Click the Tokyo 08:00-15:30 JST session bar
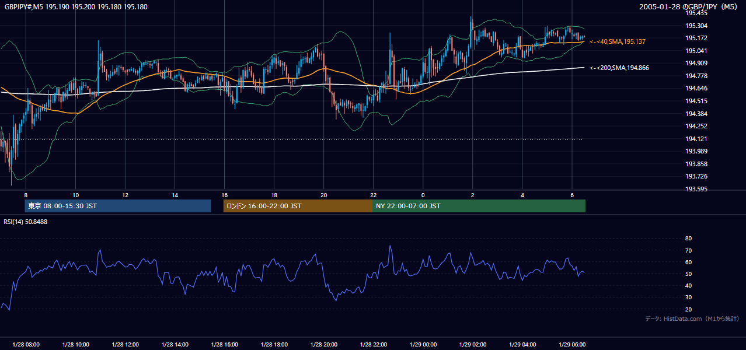Screen dimensions: 746x350 click(x=118, y=206)
